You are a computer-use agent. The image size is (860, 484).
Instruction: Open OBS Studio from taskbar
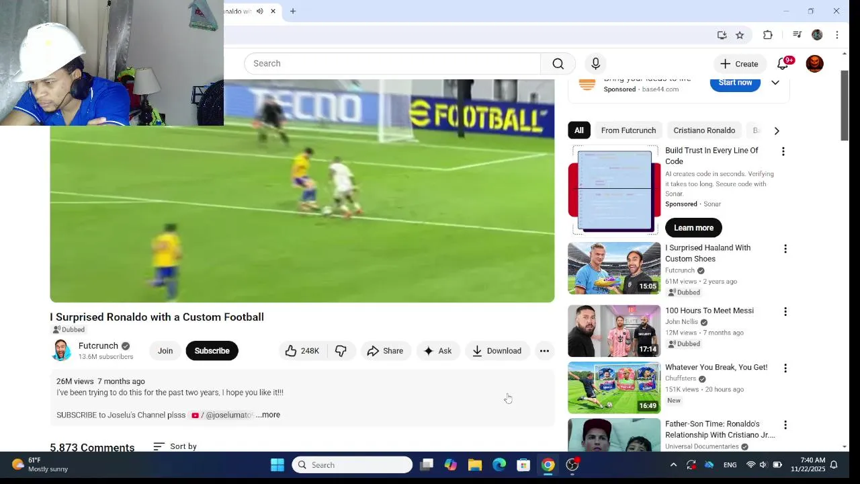572,465
